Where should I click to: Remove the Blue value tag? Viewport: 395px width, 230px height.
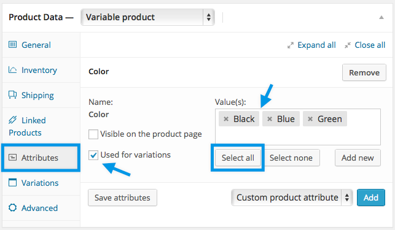click(x=270, y=119)
